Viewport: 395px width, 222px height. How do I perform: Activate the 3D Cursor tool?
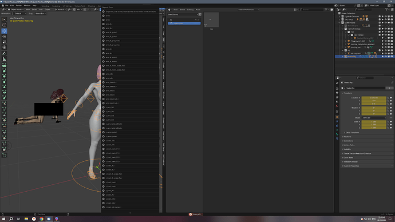coord(4,25)
